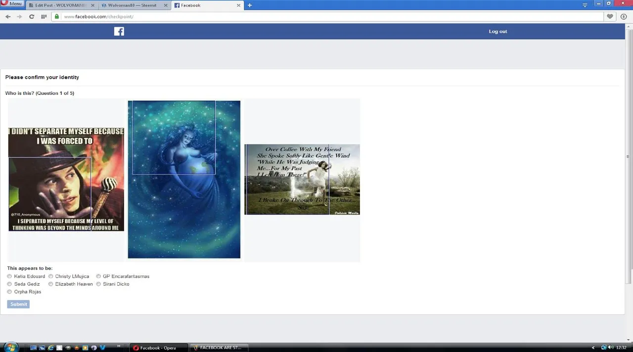
Task: Go back with the browser back arrow
Action: (x=8, y=16)
